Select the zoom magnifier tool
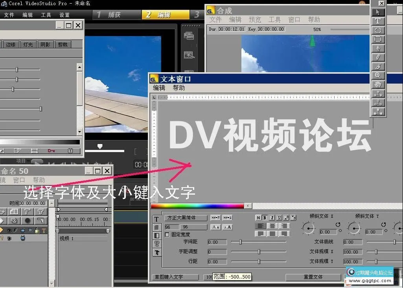 [x=378, y=75]
